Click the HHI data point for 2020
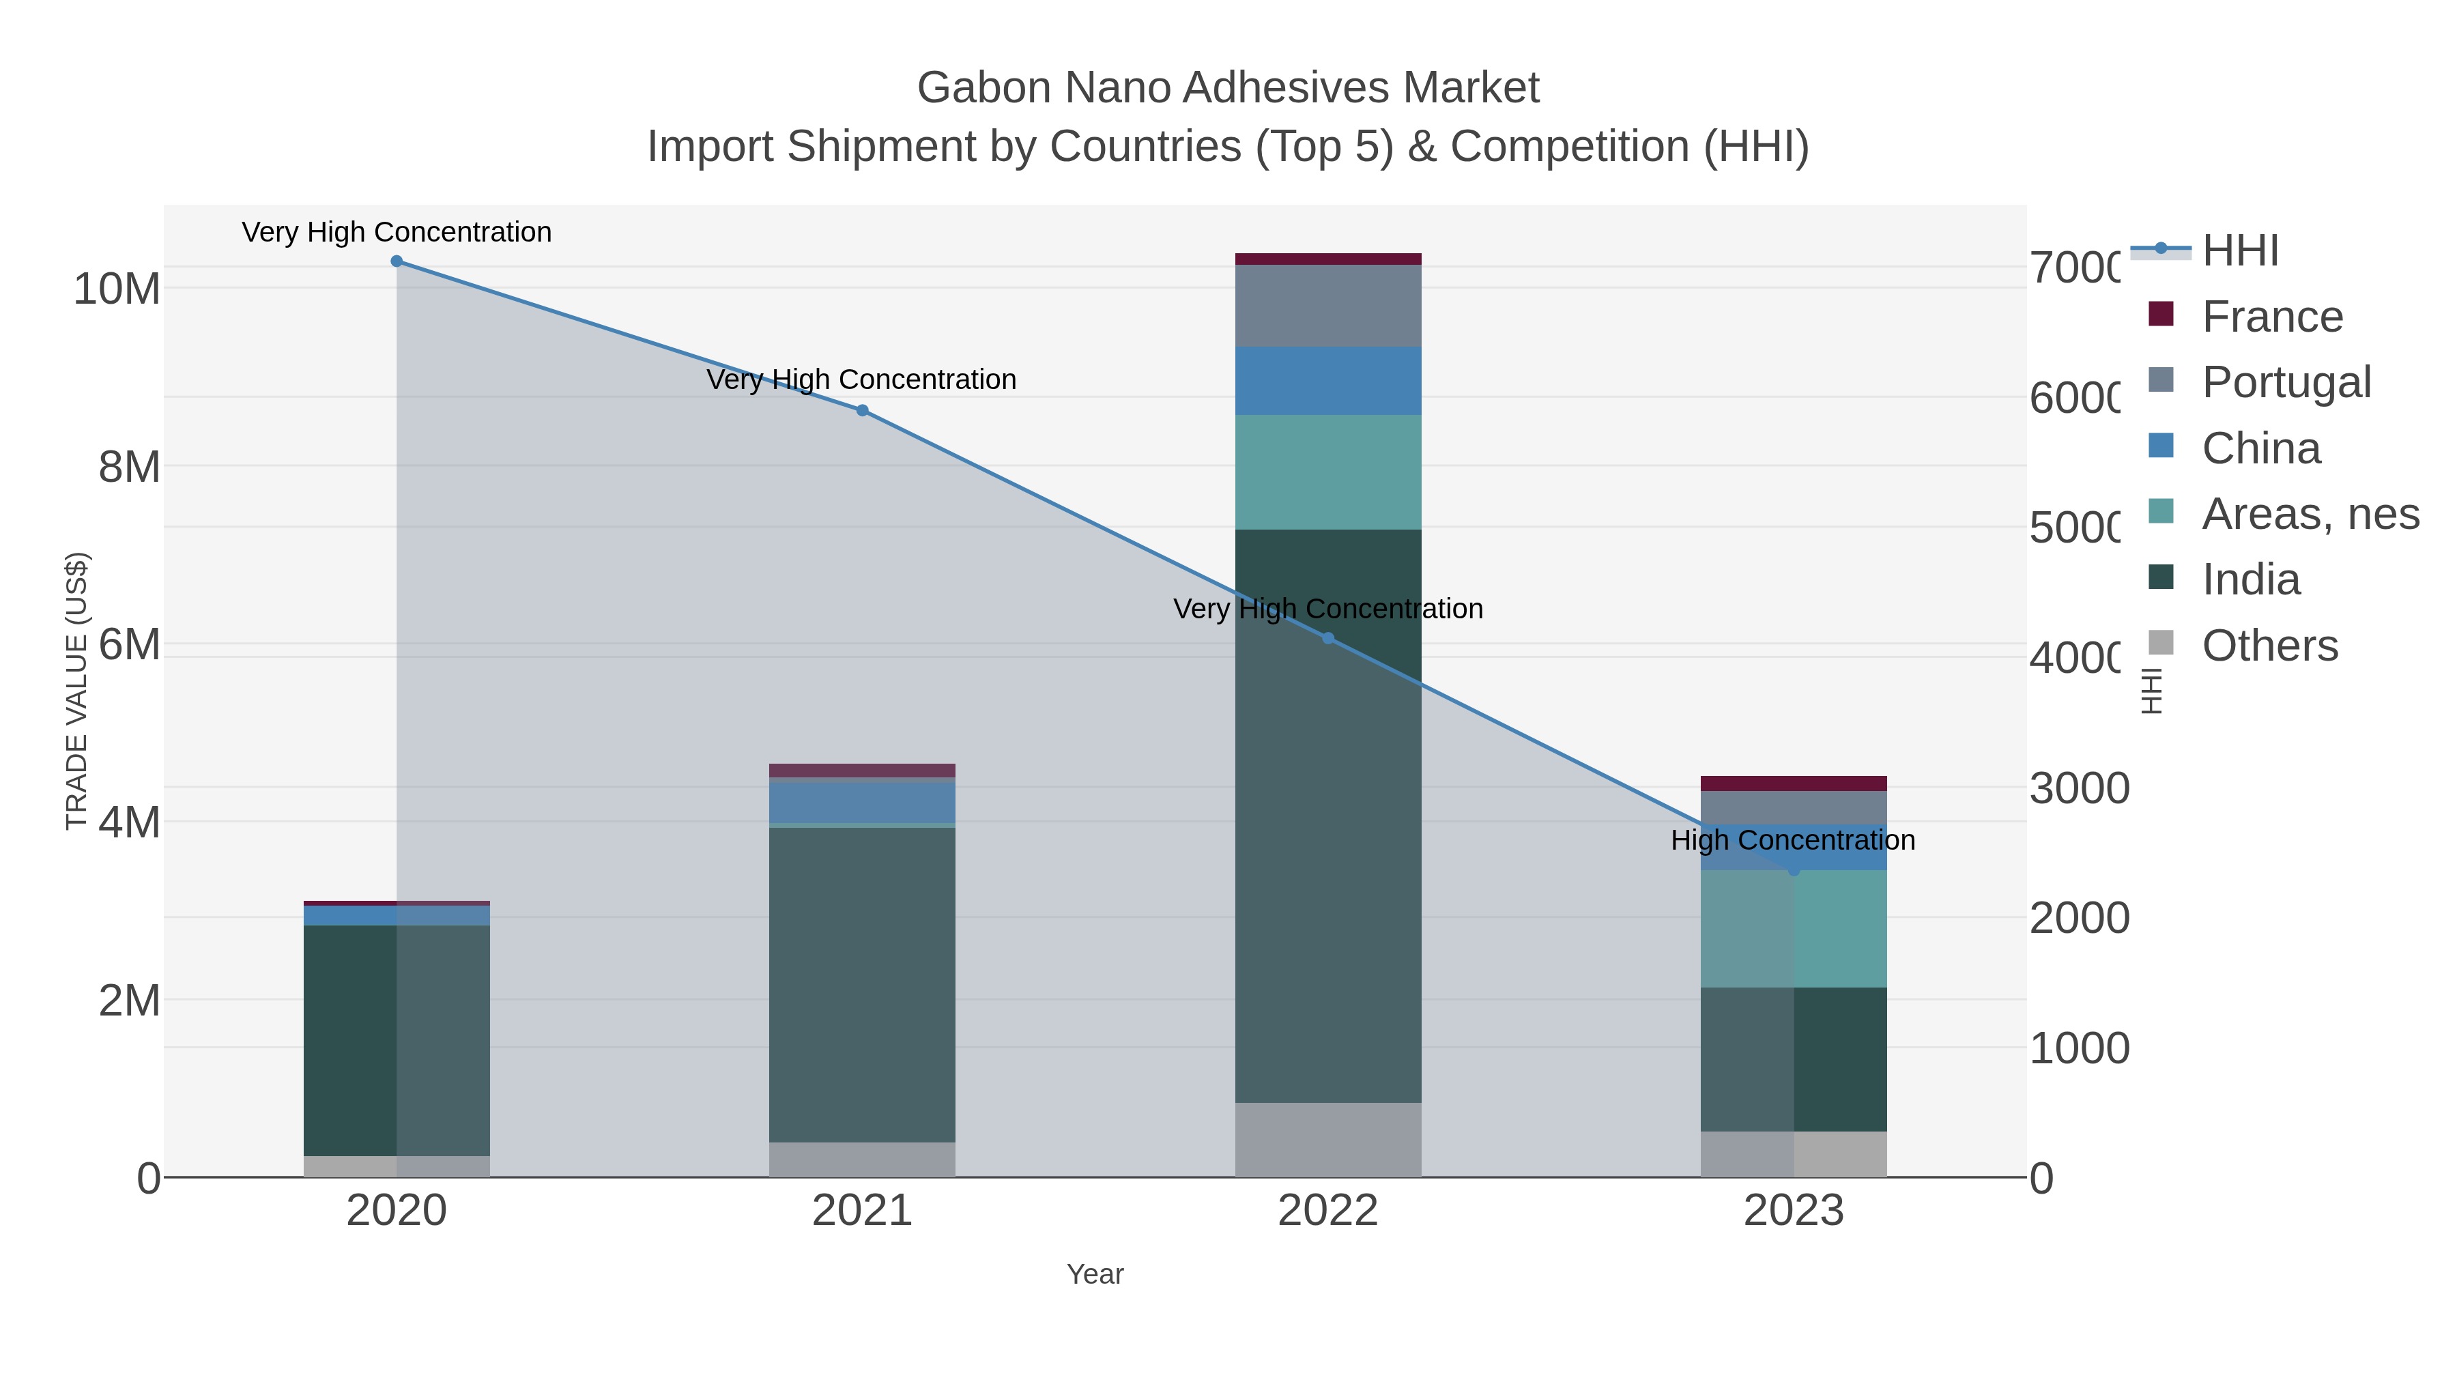Viewport: 2457px width, 1382px height. tap(397, 261)
